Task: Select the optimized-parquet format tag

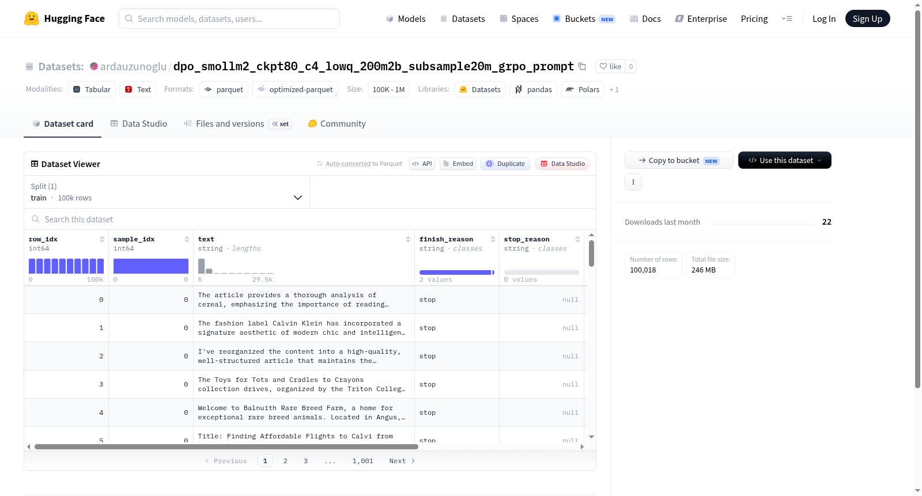Action: (295, 89)
